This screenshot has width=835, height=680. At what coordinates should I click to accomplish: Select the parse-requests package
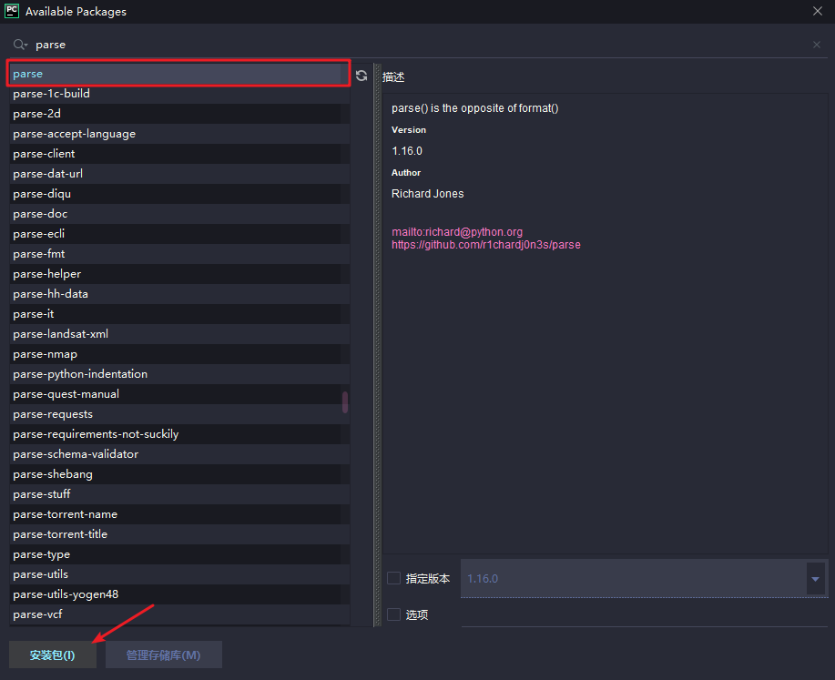tap(53, 414)
